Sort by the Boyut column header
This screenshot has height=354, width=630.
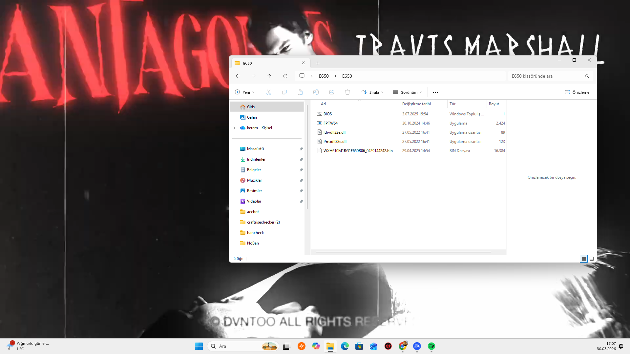coord(496,104)
